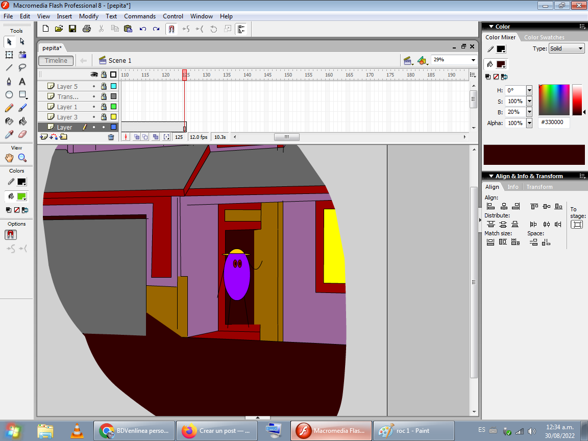Click the green fill color swatch in Colors
The width and height of the screenshot is (588, 441).
[22, 196]
